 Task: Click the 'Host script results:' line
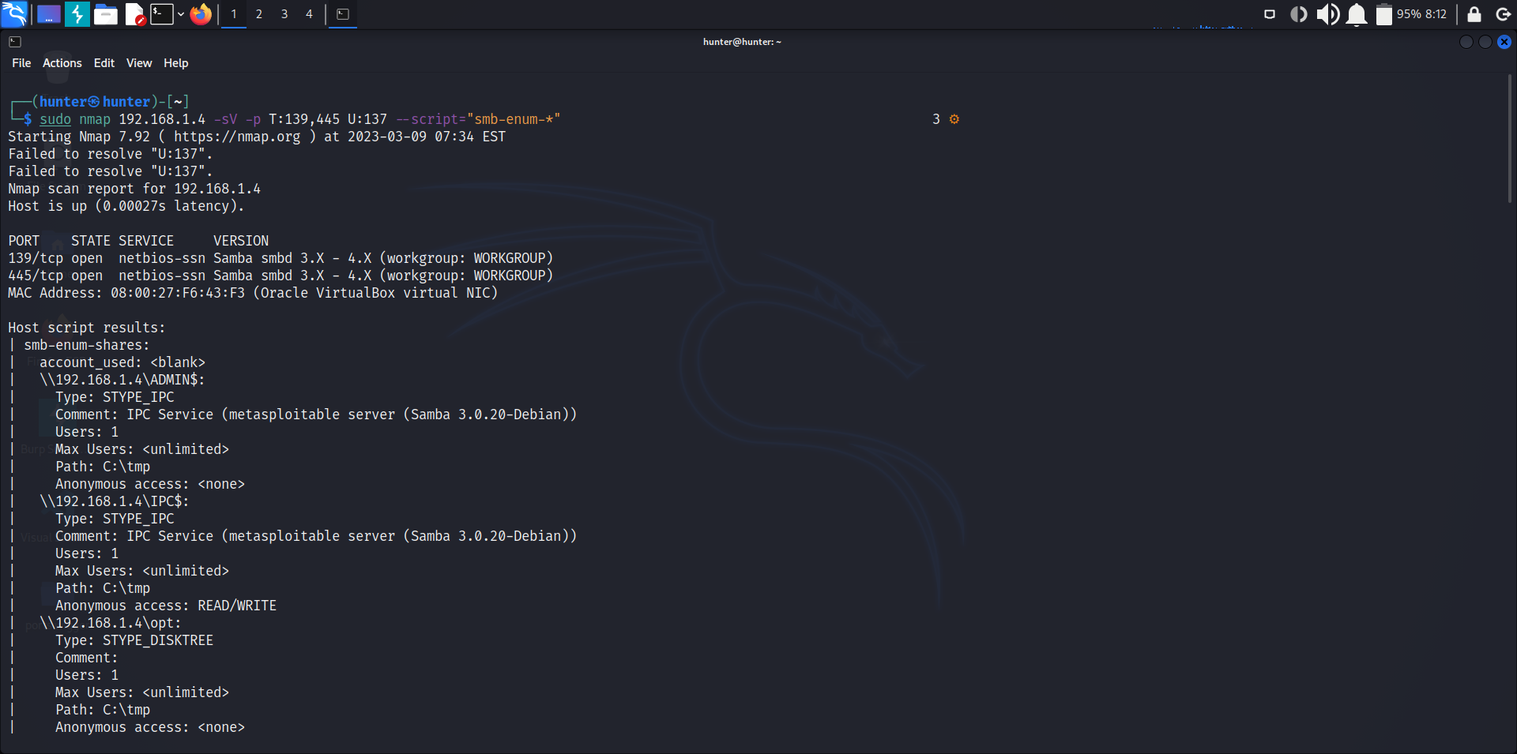(x=87, y=328)
